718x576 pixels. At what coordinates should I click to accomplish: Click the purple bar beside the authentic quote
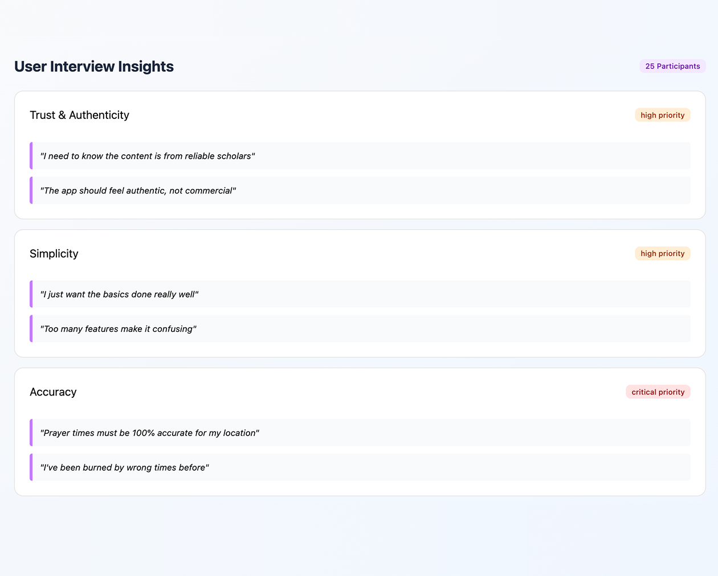tap(31, 191)
